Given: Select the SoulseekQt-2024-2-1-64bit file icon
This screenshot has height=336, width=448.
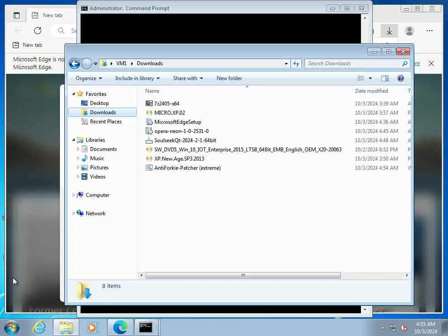Looking at the screenshot, I should 149,140.
